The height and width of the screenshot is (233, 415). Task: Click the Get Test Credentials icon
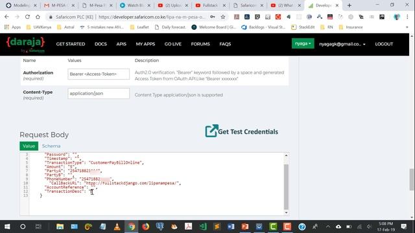212,131
